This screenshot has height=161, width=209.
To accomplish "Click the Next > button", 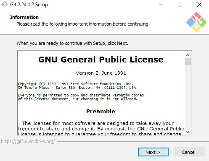I will [x=153, y=152].
